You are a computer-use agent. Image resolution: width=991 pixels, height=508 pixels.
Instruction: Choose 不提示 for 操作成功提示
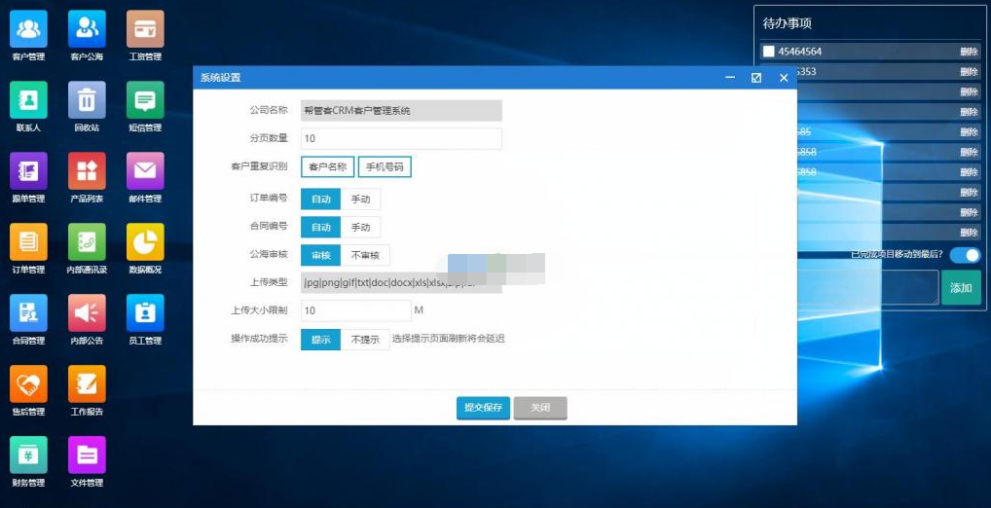point(365,340)
